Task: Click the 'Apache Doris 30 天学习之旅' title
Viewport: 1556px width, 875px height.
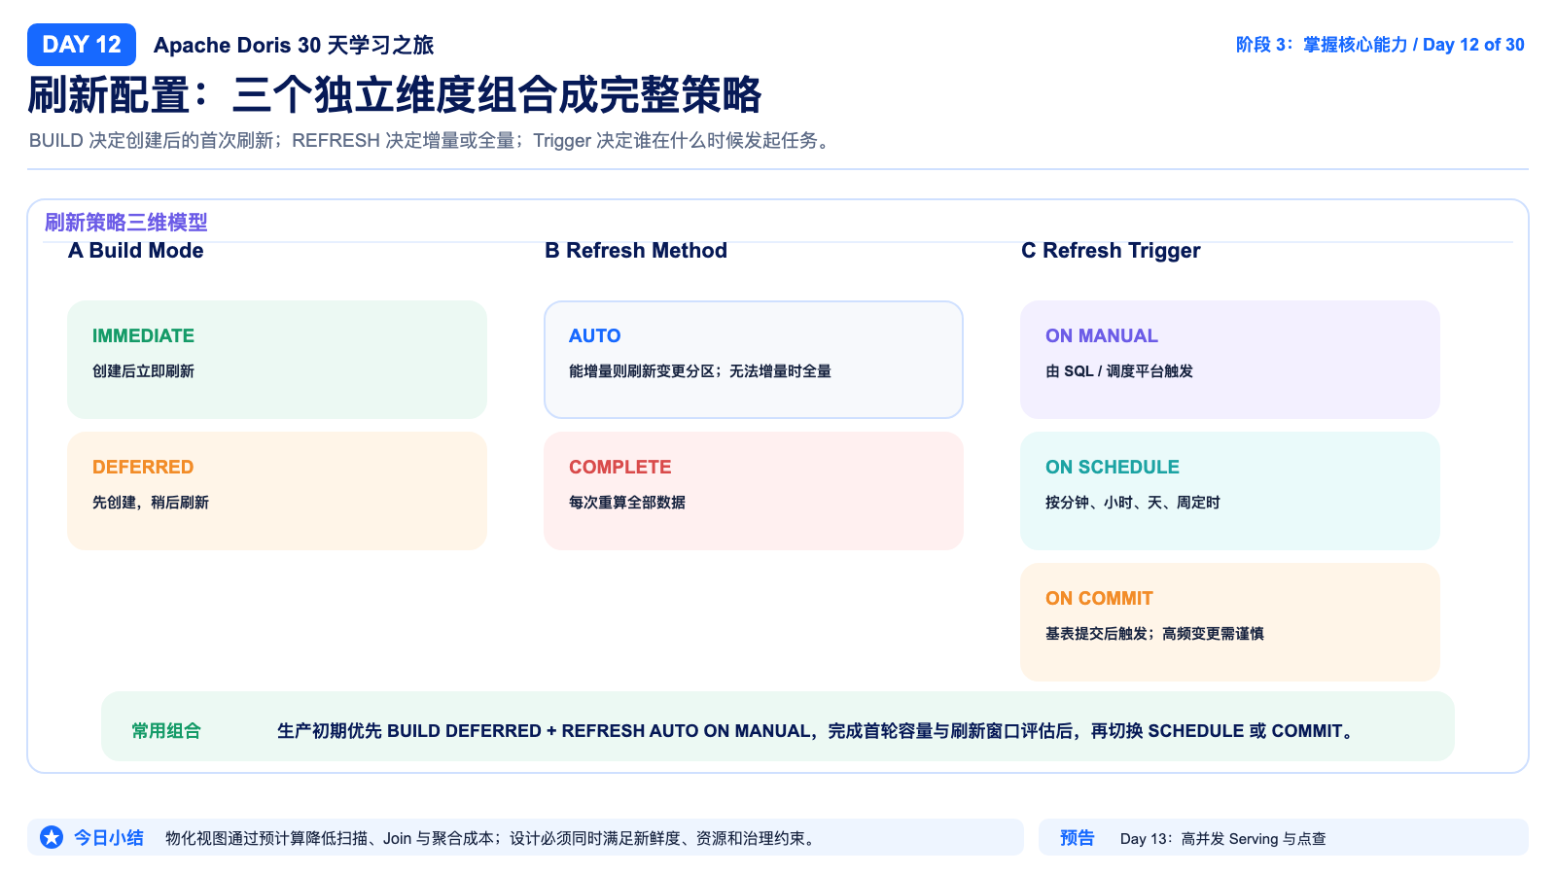Action: [294, 46]
